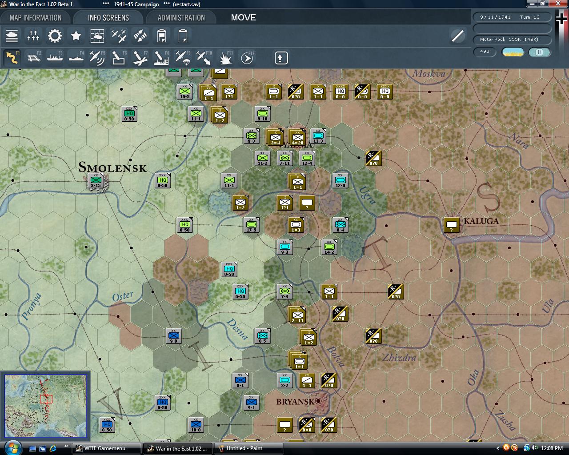Select F6 bomb unit mode
569x455 pixels.
point(119,58)
